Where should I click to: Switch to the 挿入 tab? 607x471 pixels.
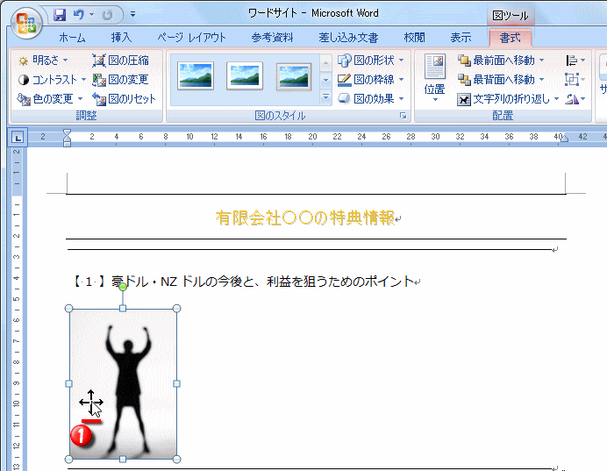(x=121, y=38)
